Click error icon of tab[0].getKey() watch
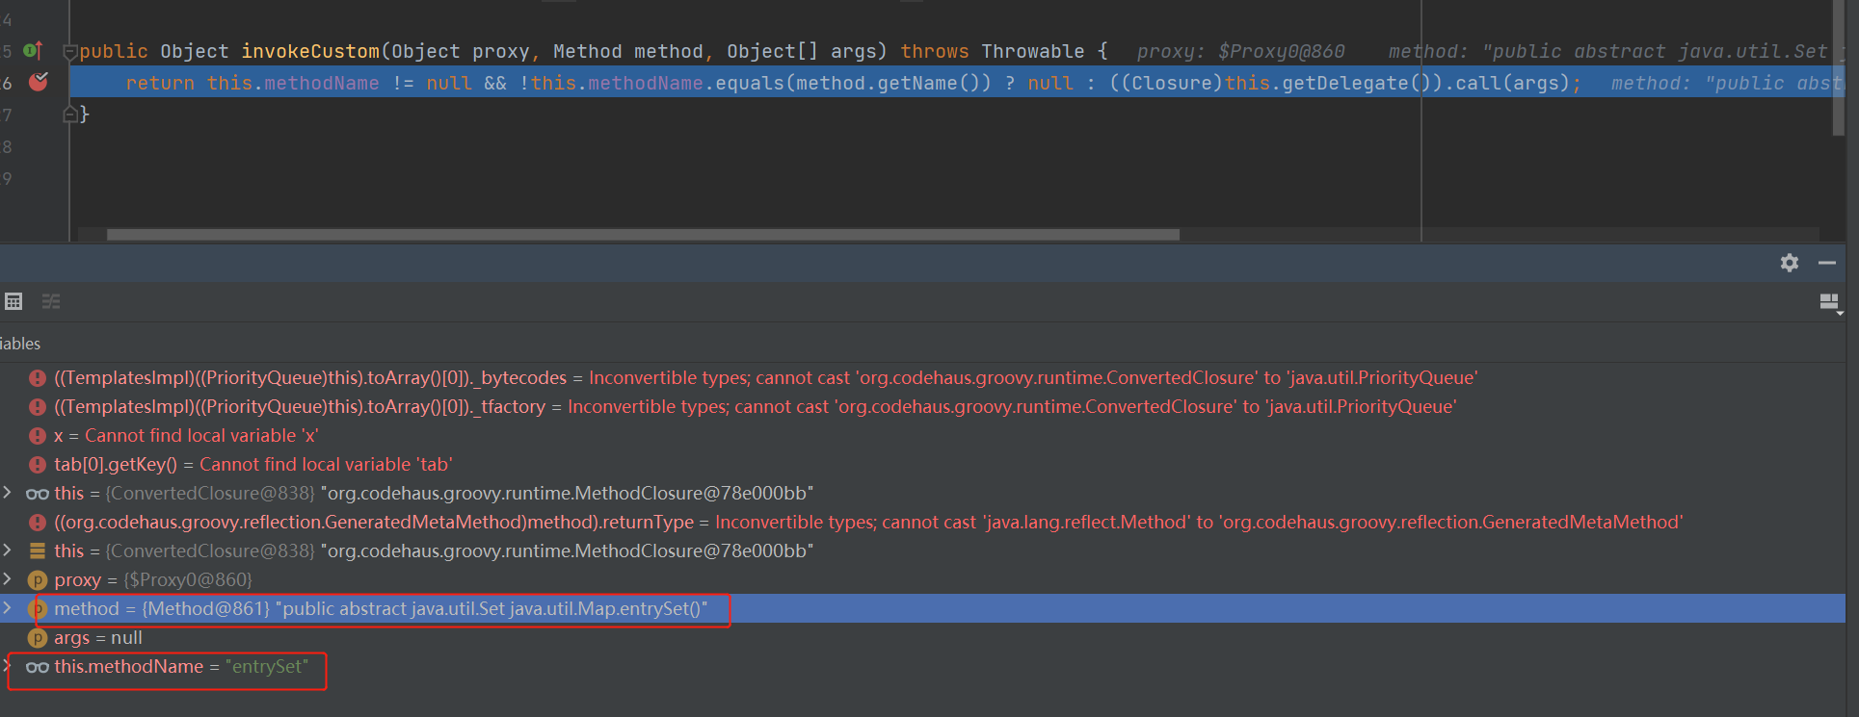The height and width of the screenshot is (717, 1859). coord(38,465)
